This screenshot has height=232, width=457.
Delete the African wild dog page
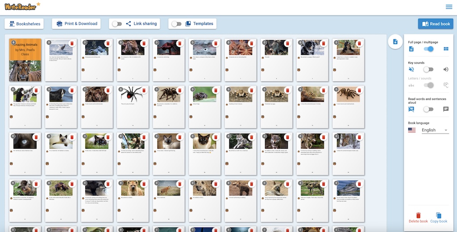324,184
